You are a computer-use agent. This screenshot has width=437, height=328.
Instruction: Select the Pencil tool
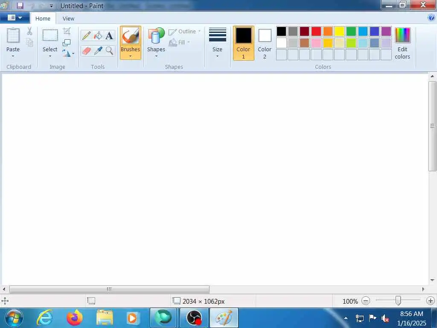(86, 36)
